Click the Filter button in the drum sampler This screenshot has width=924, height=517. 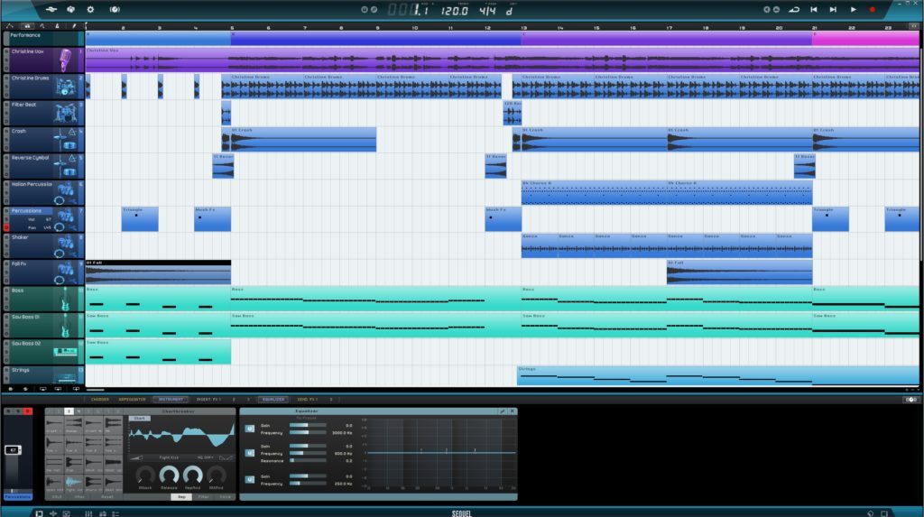(x=203, y=497)
